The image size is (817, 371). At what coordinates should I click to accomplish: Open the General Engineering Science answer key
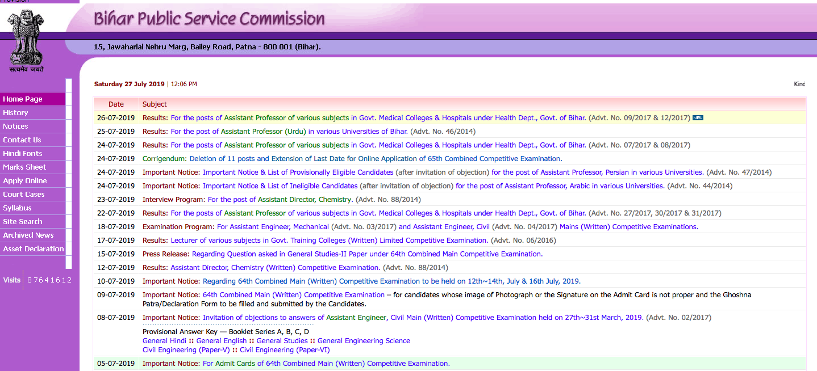click(x=364, y=341)
